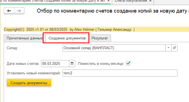Expand the Склад dropdown list
This screenshot has height=102, width=189.
168,48
